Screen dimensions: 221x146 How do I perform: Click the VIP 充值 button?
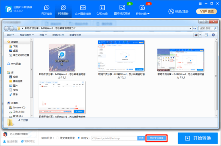(x=207, y=12)
